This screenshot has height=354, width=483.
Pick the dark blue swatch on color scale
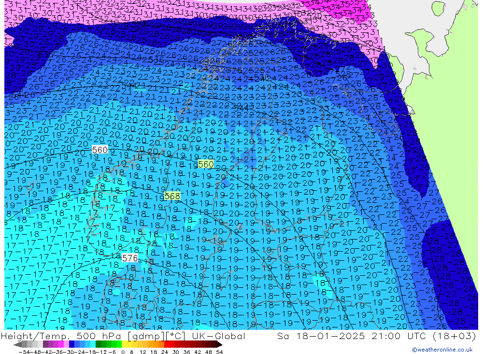pos(72,345)
